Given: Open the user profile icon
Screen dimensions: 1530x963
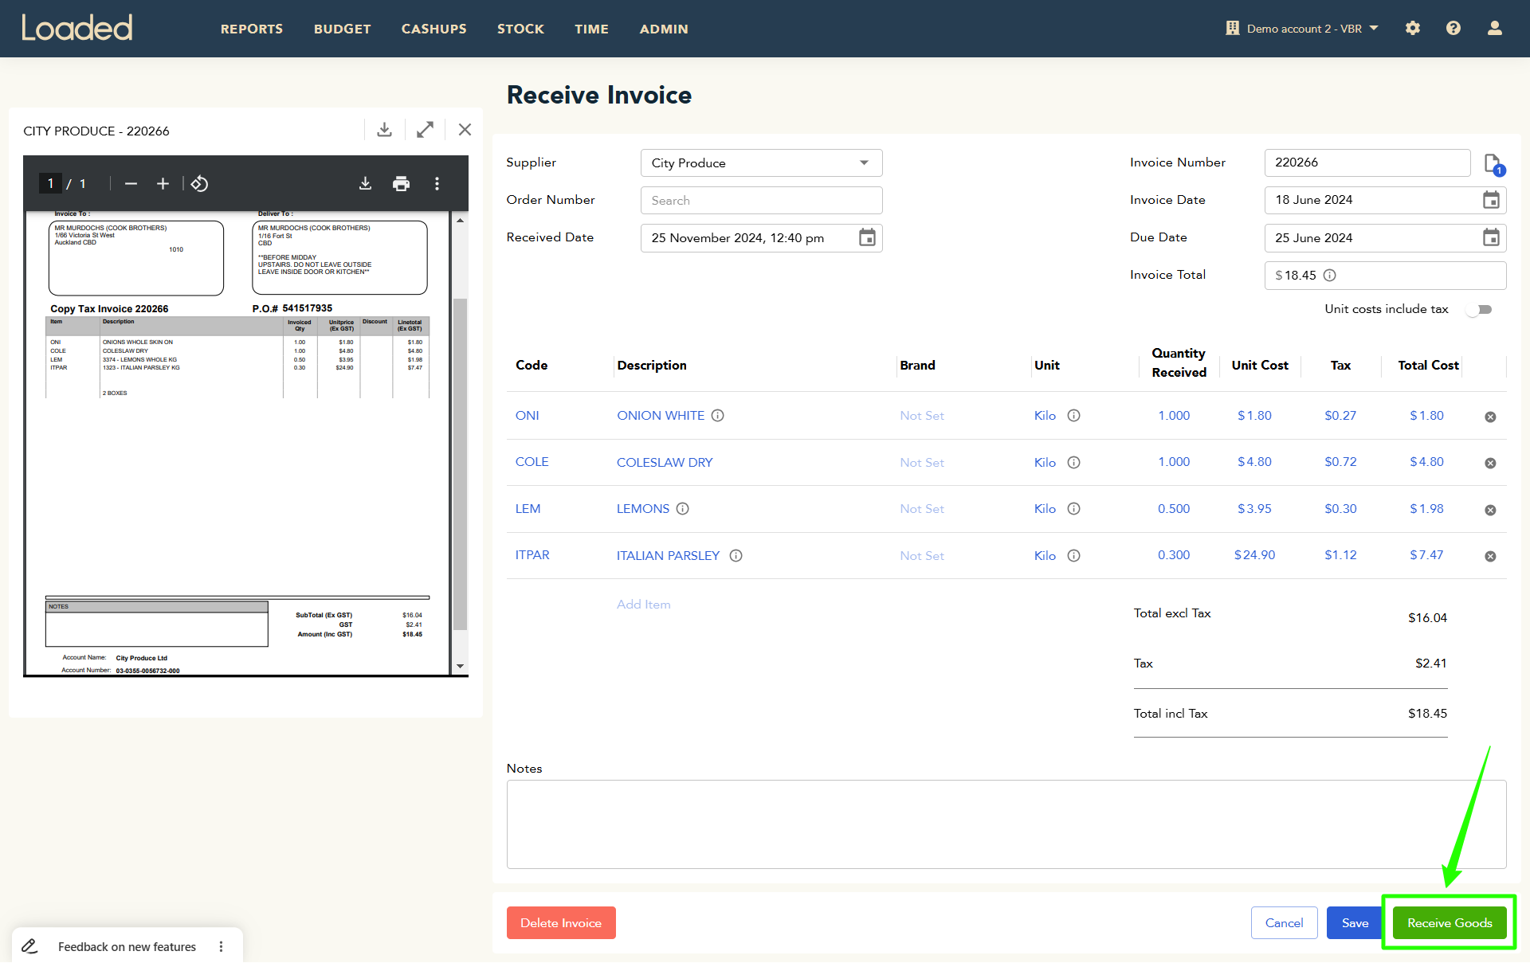Looking at the screenshot, I should click(x=1495, y=28).
